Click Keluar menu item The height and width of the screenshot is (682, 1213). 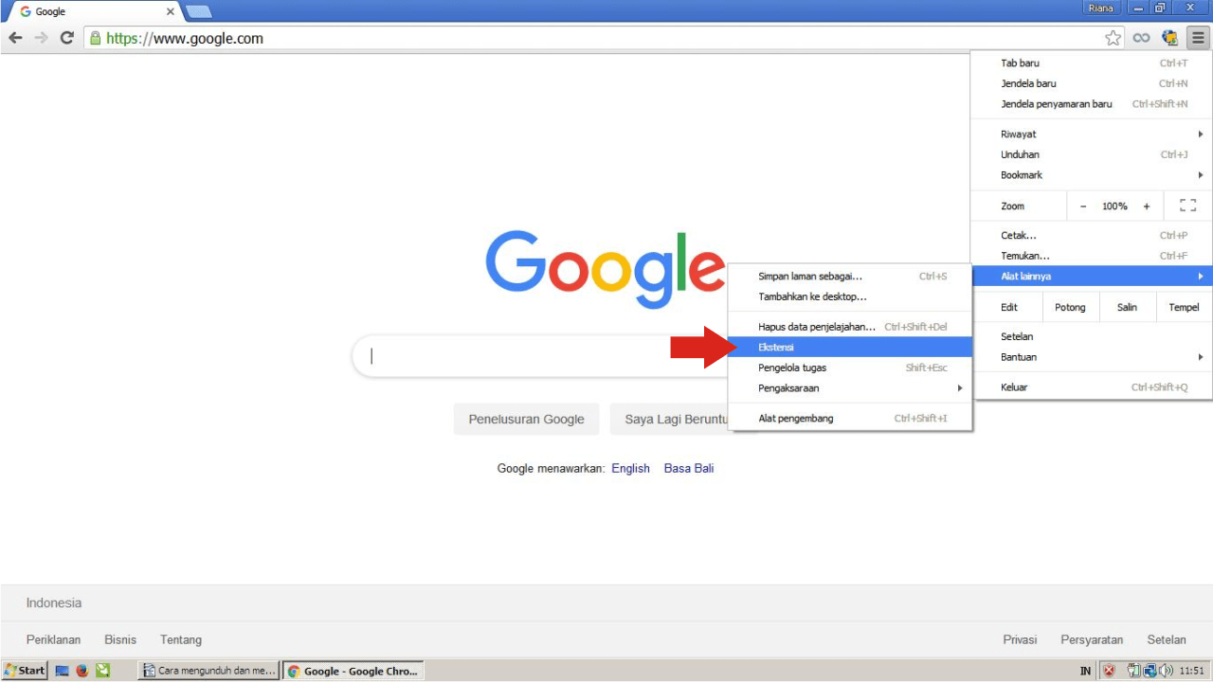coord(1092,387)
